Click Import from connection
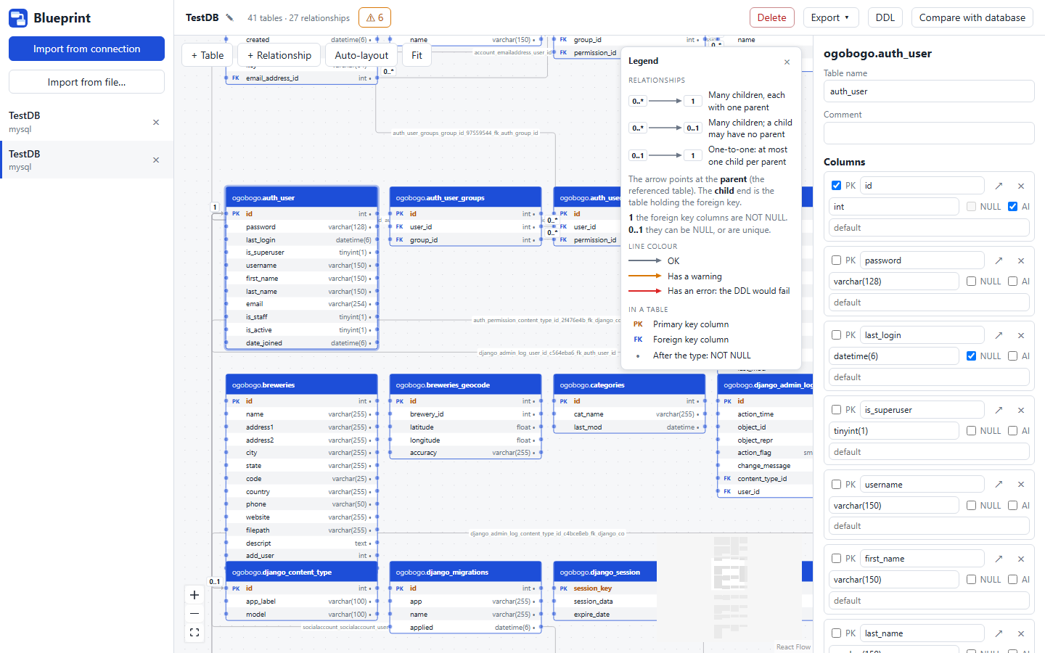This screenshot has height=653, width=1045. (86, 49)
